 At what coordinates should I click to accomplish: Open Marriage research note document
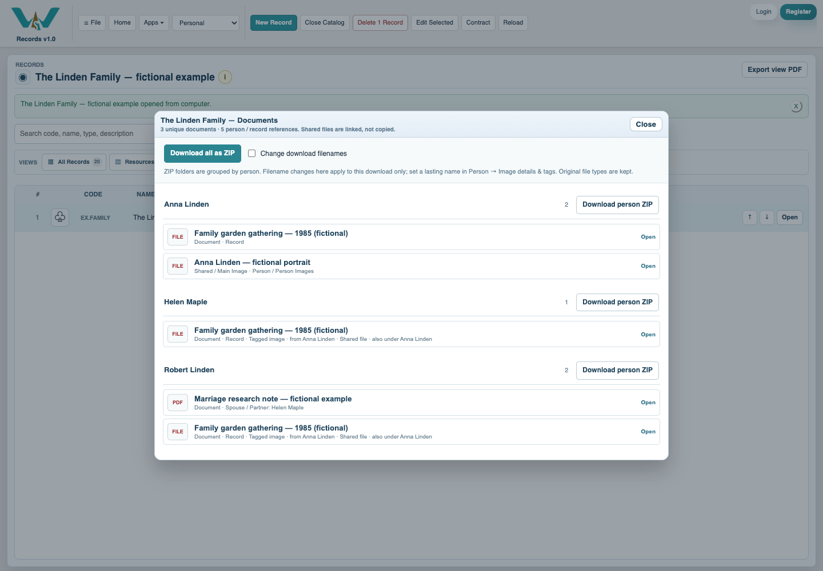648,403
